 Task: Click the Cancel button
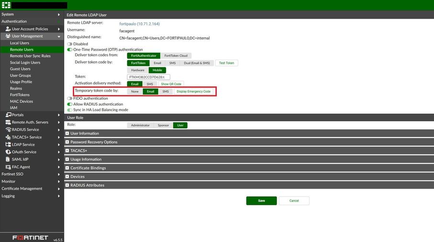(x=294, y=201)
